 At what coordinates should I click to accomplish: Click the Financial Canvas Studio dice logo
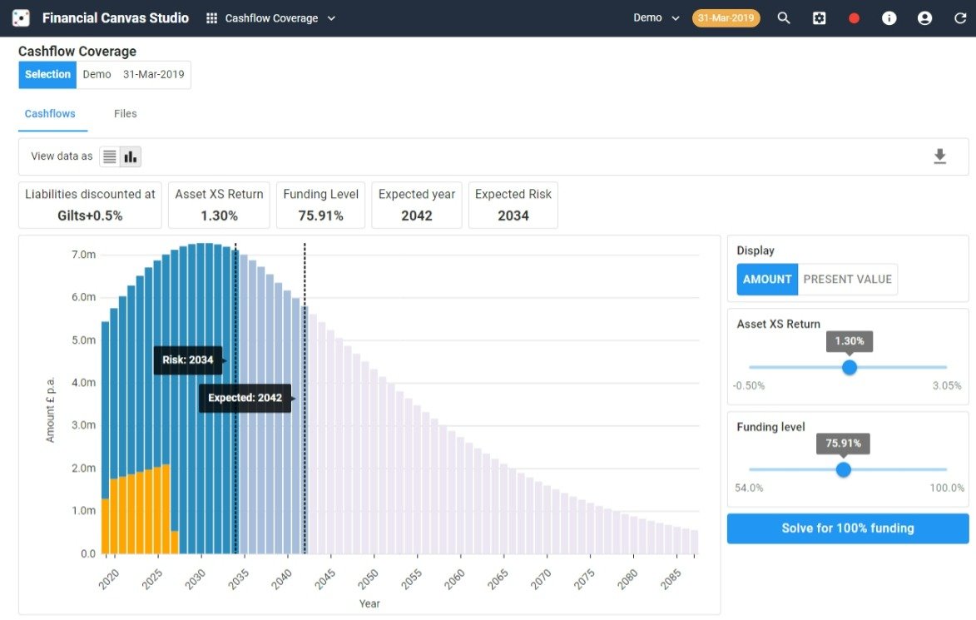coord(21,18)
